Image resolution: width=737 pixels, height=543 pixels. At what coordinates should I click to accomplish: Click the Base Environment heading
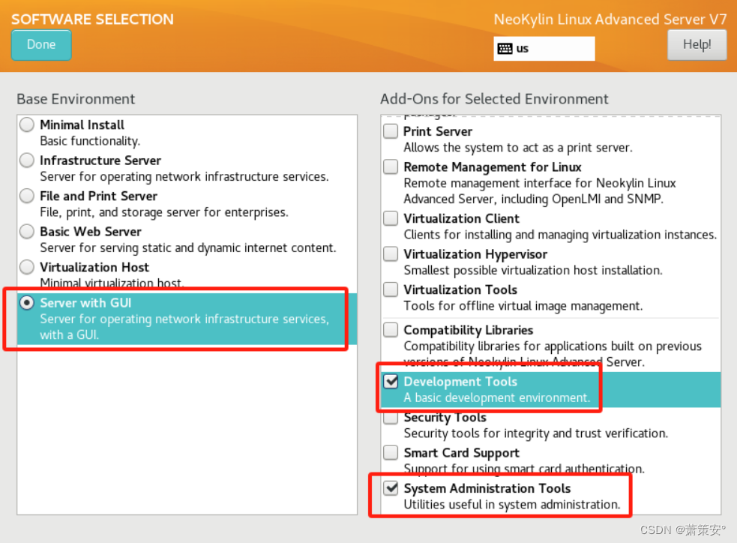tap(76, 99)
